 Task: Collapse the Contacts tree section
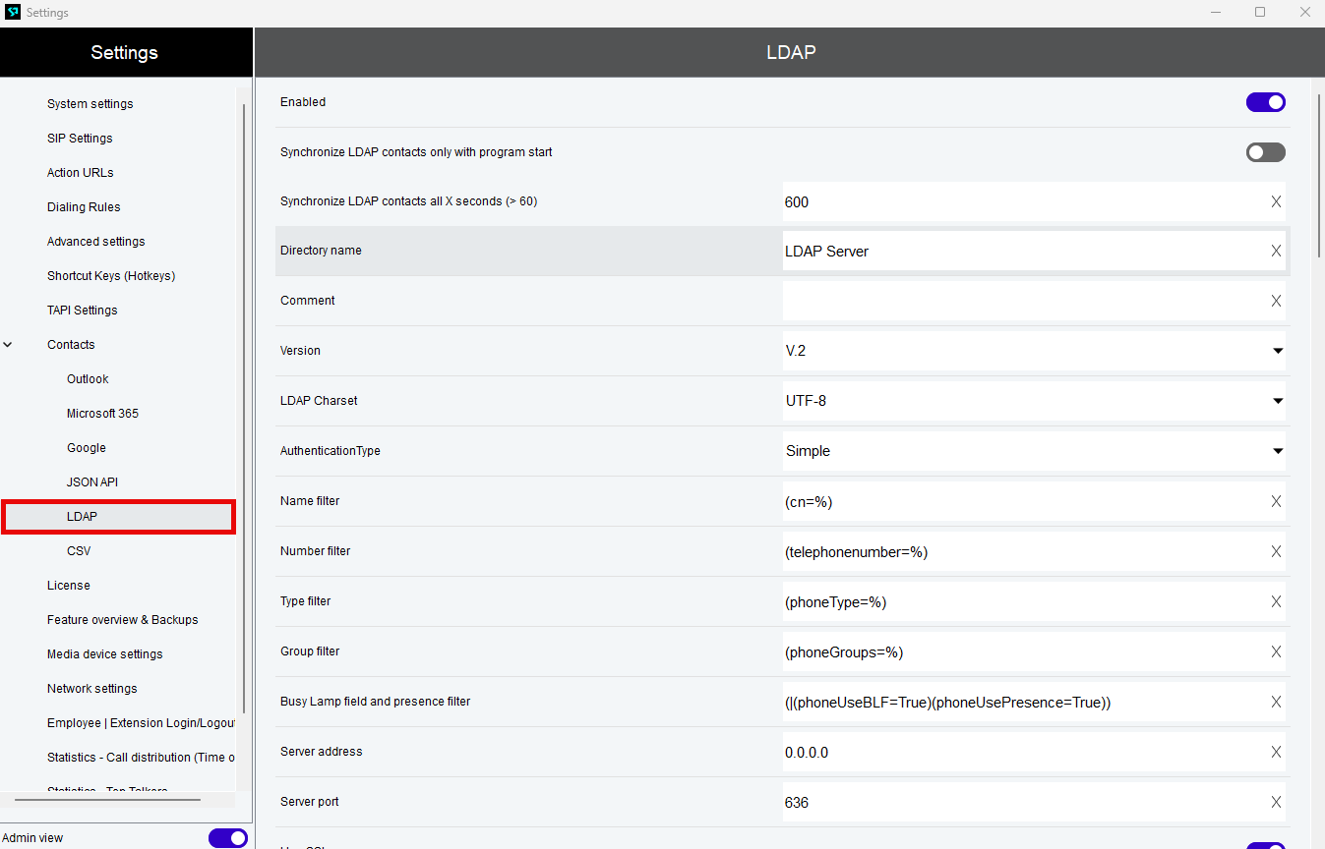click(8, 345)
